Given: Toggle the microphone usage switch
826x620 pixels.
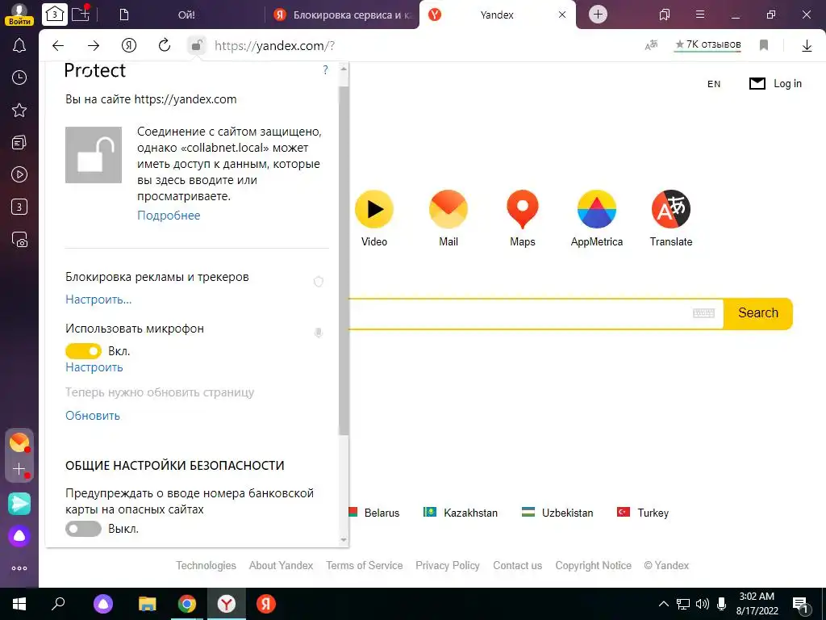Looking at the screenshot, I should click(x=83, y=350).
